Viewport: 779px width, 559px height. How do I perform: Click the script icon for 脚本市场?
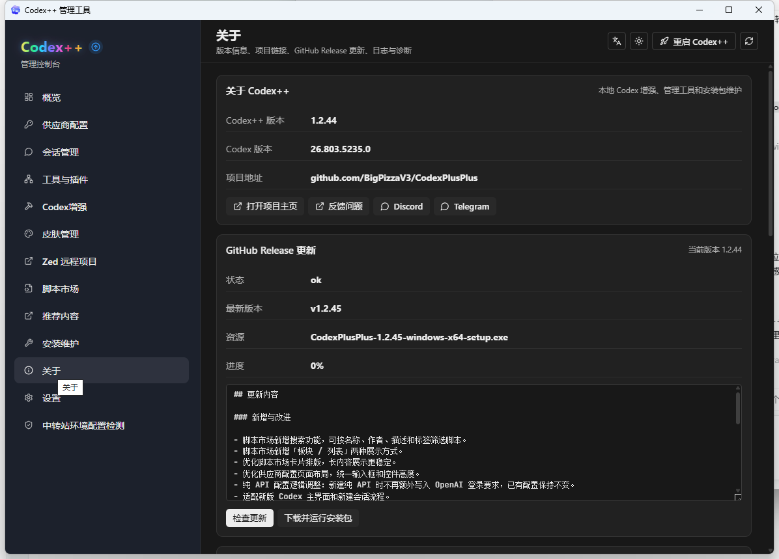pyautogui.click(x=29, y=288)
